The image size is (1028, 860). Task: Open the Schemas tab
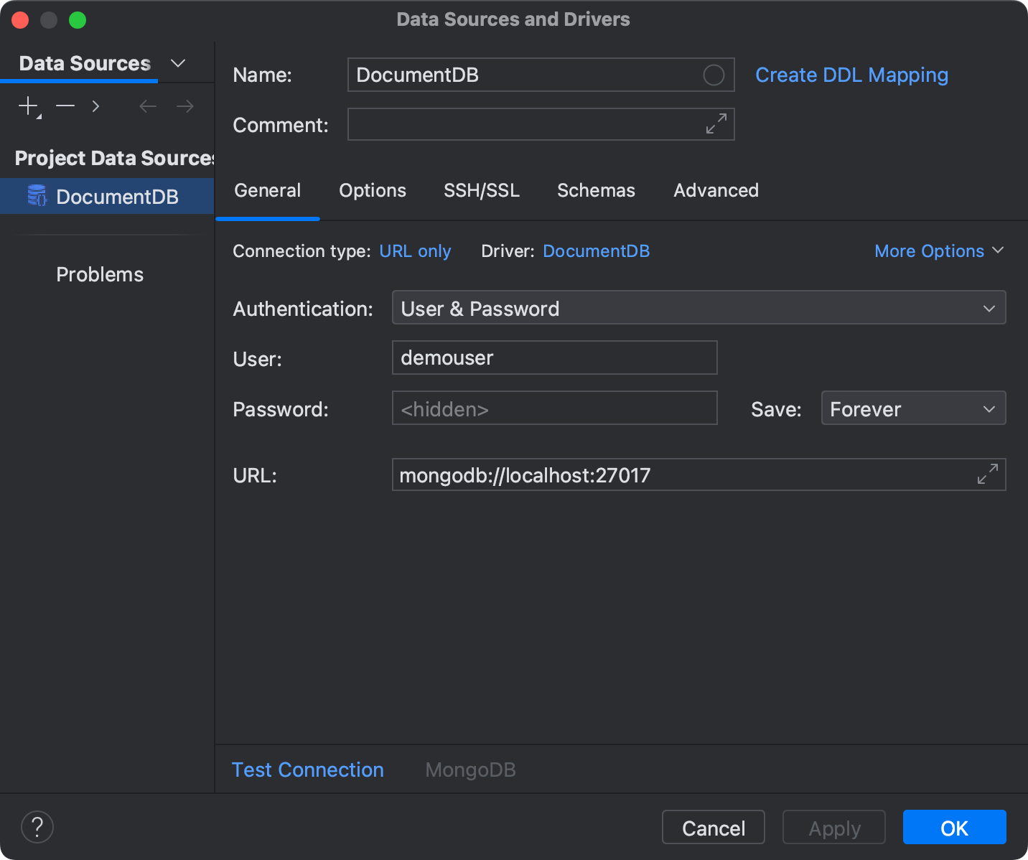[x=596, y=190]
